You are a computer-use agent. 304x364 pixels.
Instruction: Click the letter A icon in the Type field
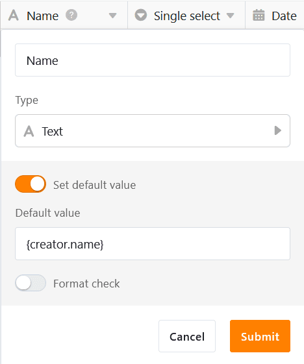coord(29,131)
